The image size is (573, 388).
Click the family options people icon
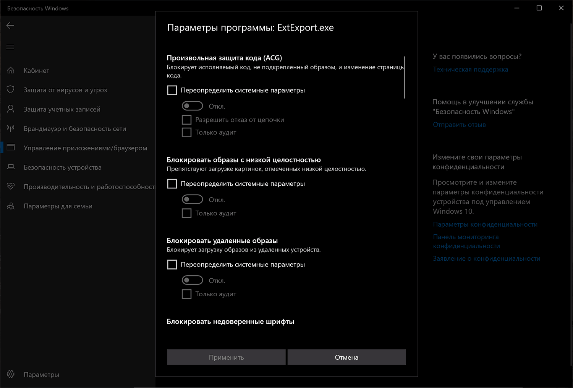(x=11, y=206)
